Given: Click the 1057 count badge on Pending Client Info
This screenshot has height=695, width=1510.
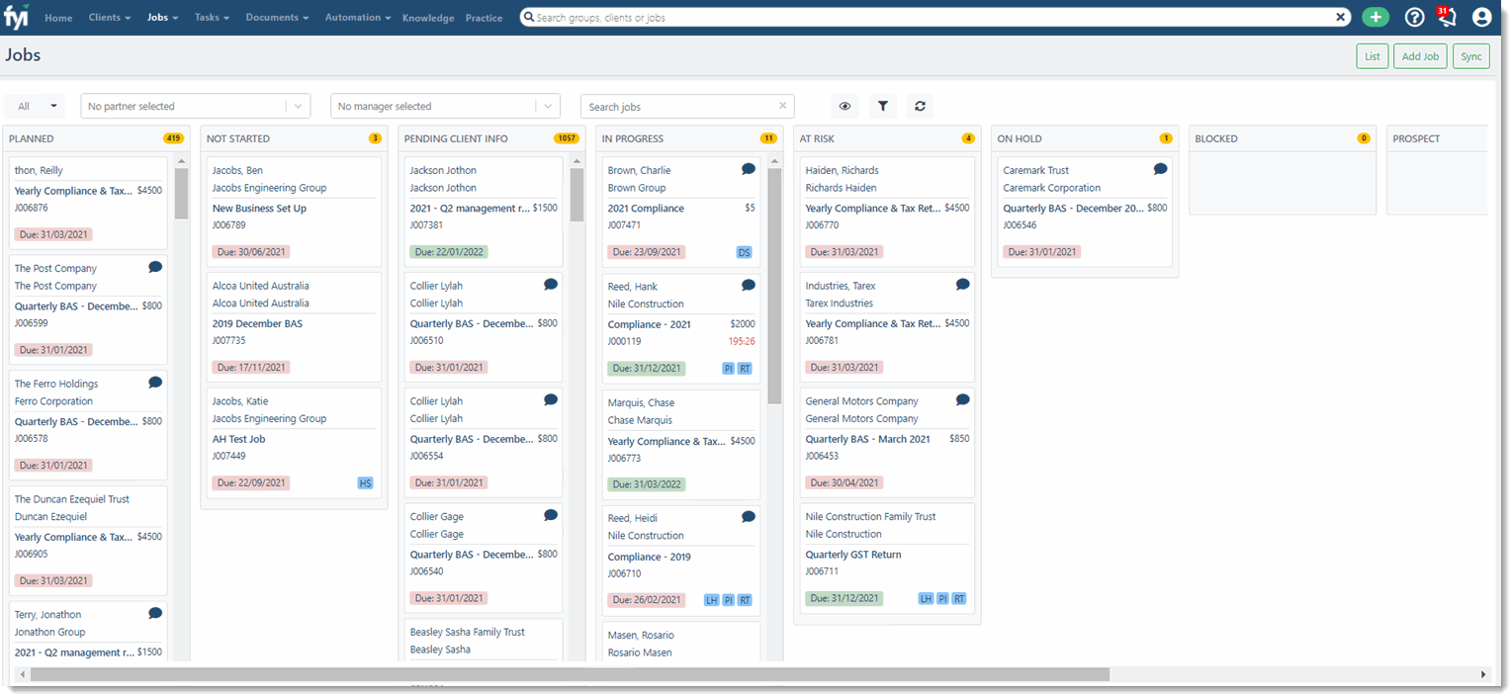Looking at the screenshot, I should (x=567, y=138).
